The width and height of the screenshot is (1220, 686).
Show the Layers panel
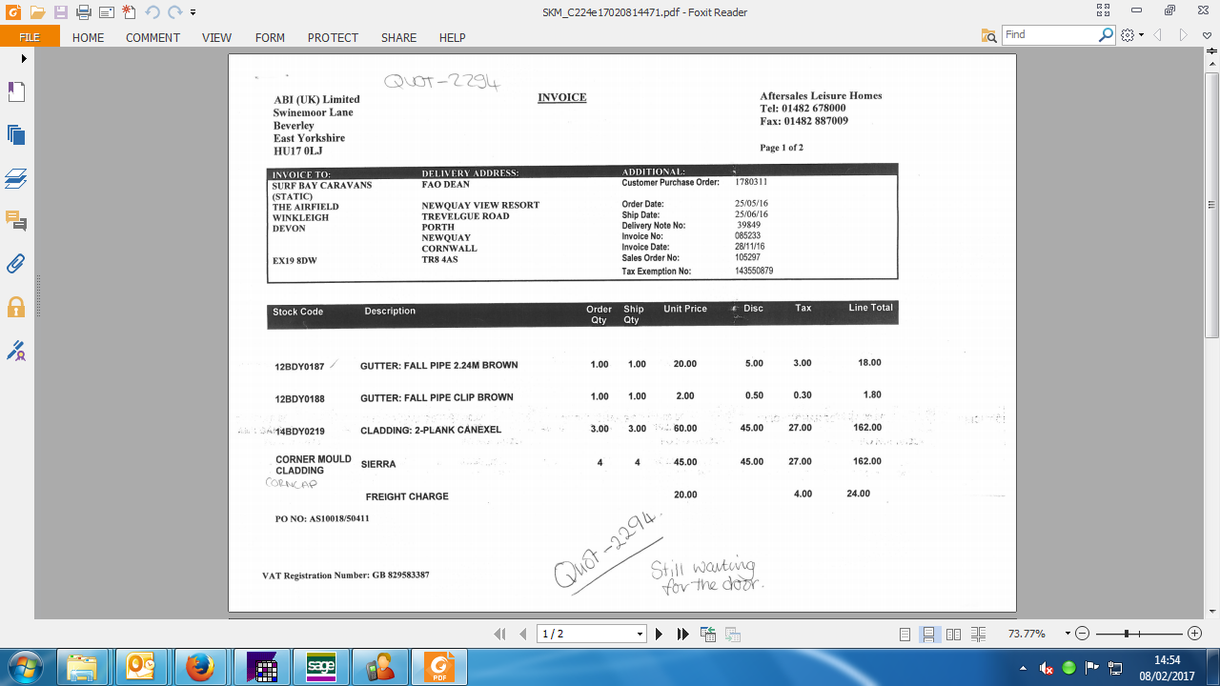(x=16, y=178)
